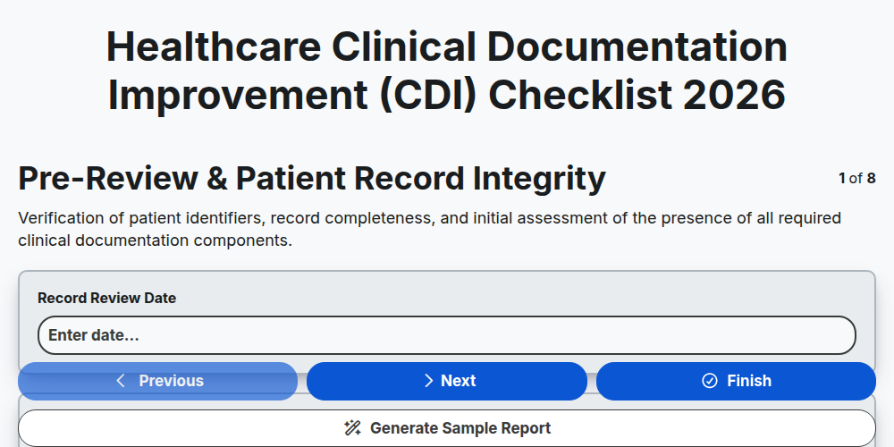This screenshot has height=447, width=894.
Task: Click the section description about patient identifiers
Action: pyautogui.click(x=430, y=229)
